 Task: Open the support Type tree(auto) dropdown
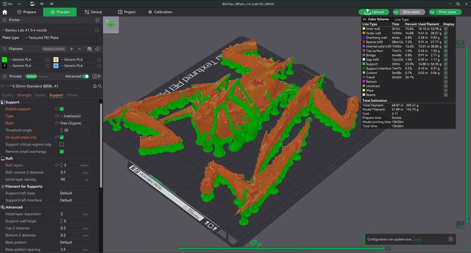74,116
